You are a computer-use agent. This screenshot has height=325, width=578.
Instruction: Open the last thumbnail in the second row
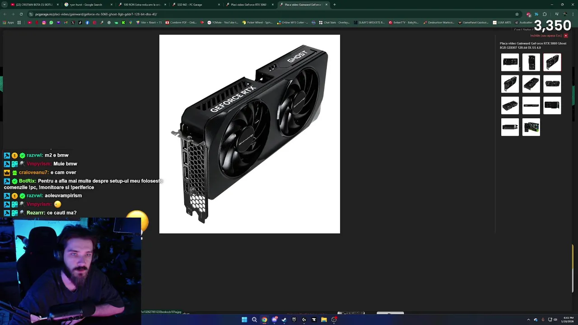pyautogui.click(x=552, y=84)
